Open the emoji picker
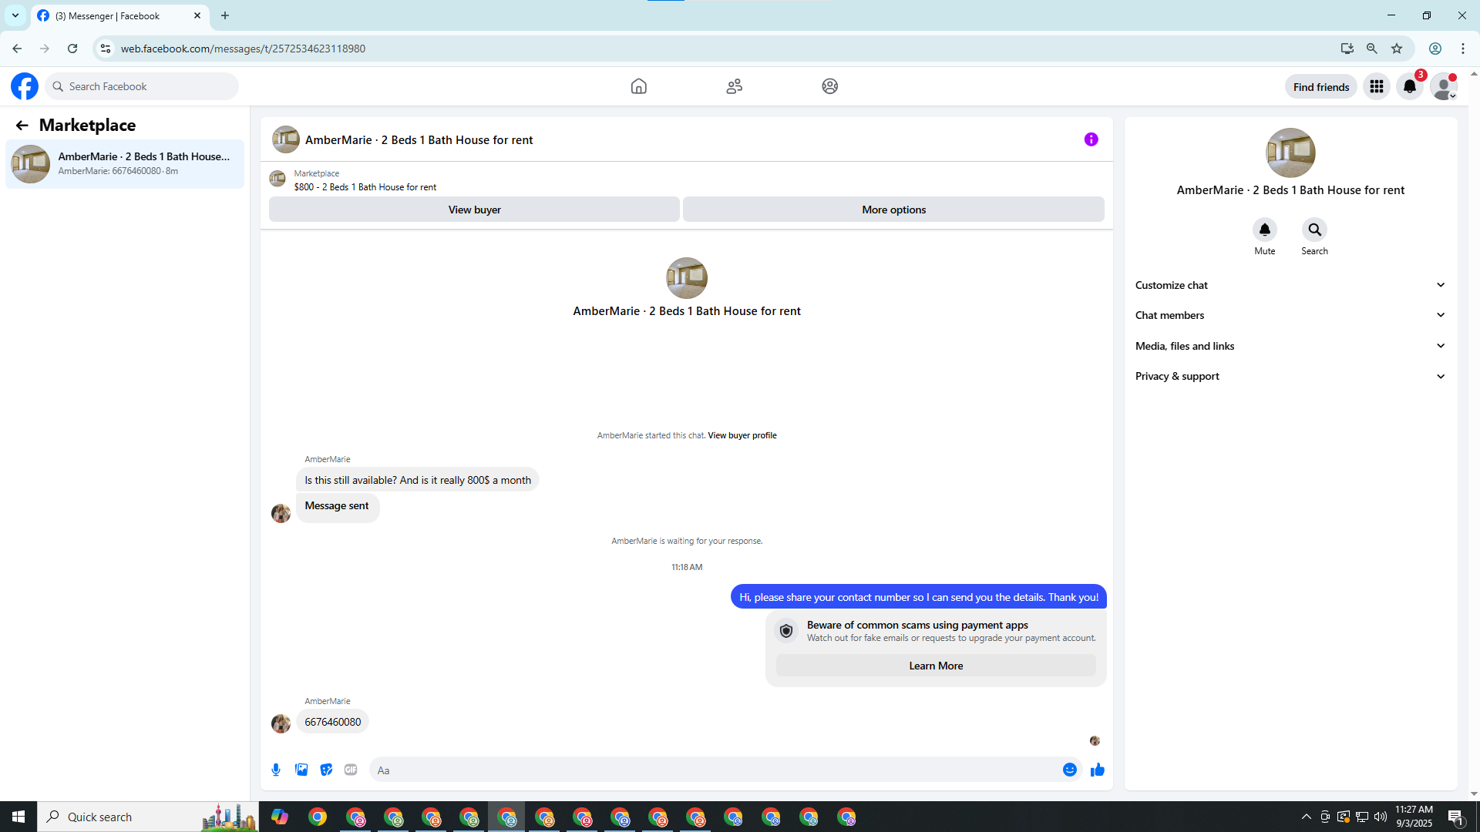The height and width of the screenshot is (832, 1480). tap(1070, 770)
